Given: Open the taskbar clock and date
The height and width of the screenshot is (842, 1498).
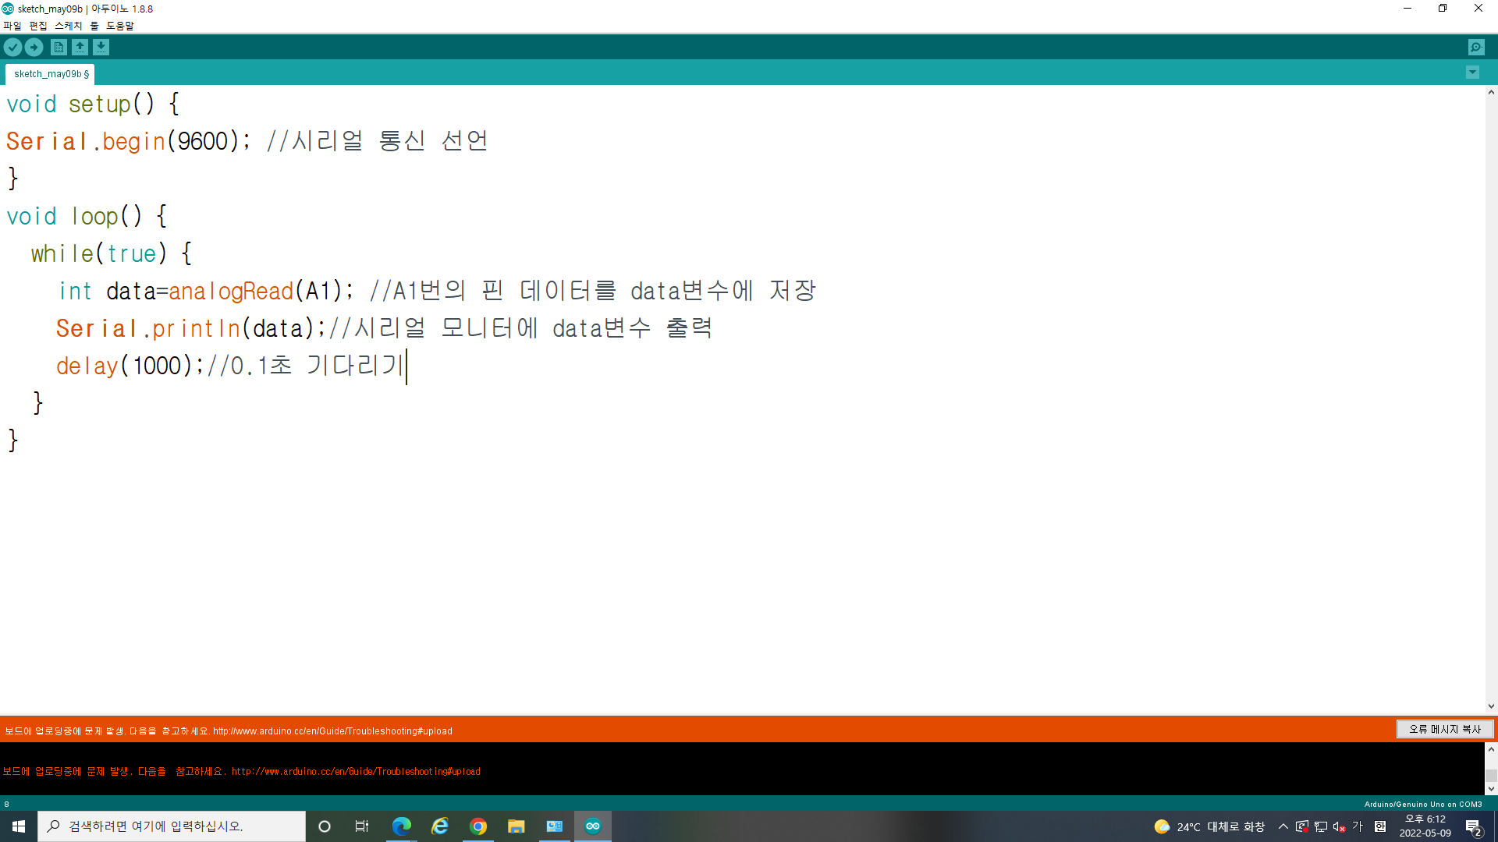Looking at the screenshot, I should (1425, 826).
